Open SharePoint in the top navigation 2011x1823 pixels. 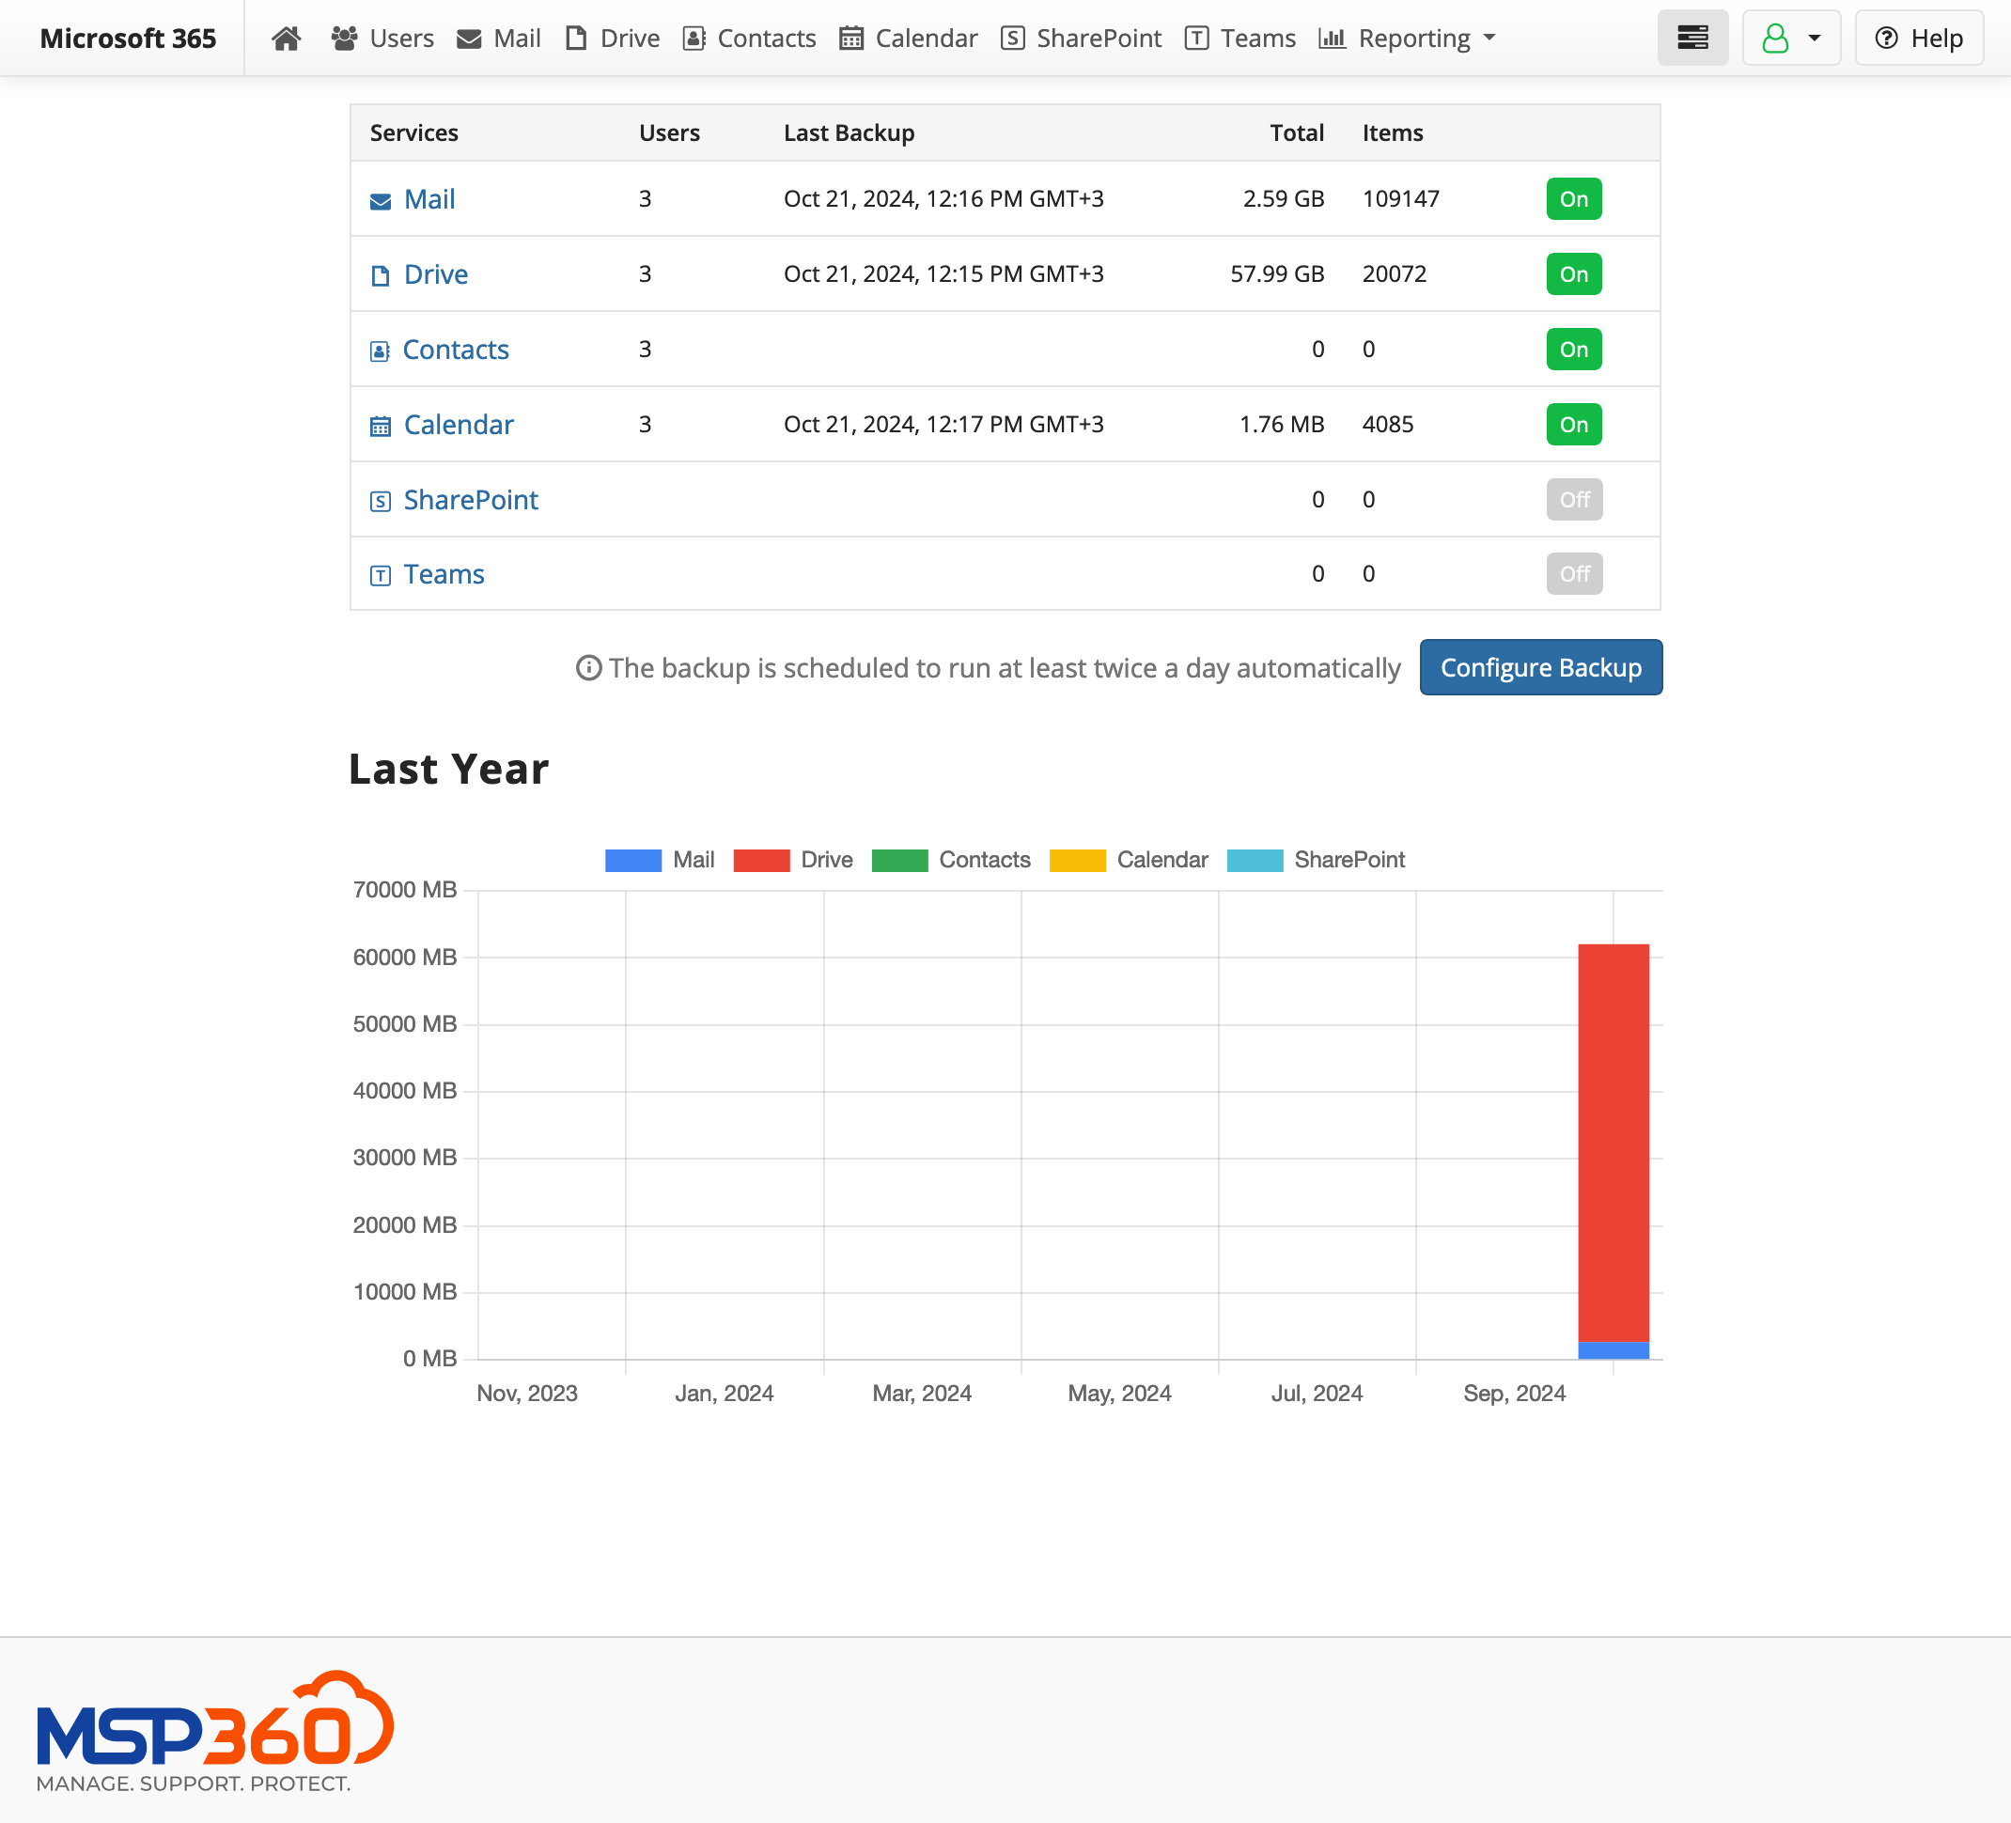coord(1082,38)
